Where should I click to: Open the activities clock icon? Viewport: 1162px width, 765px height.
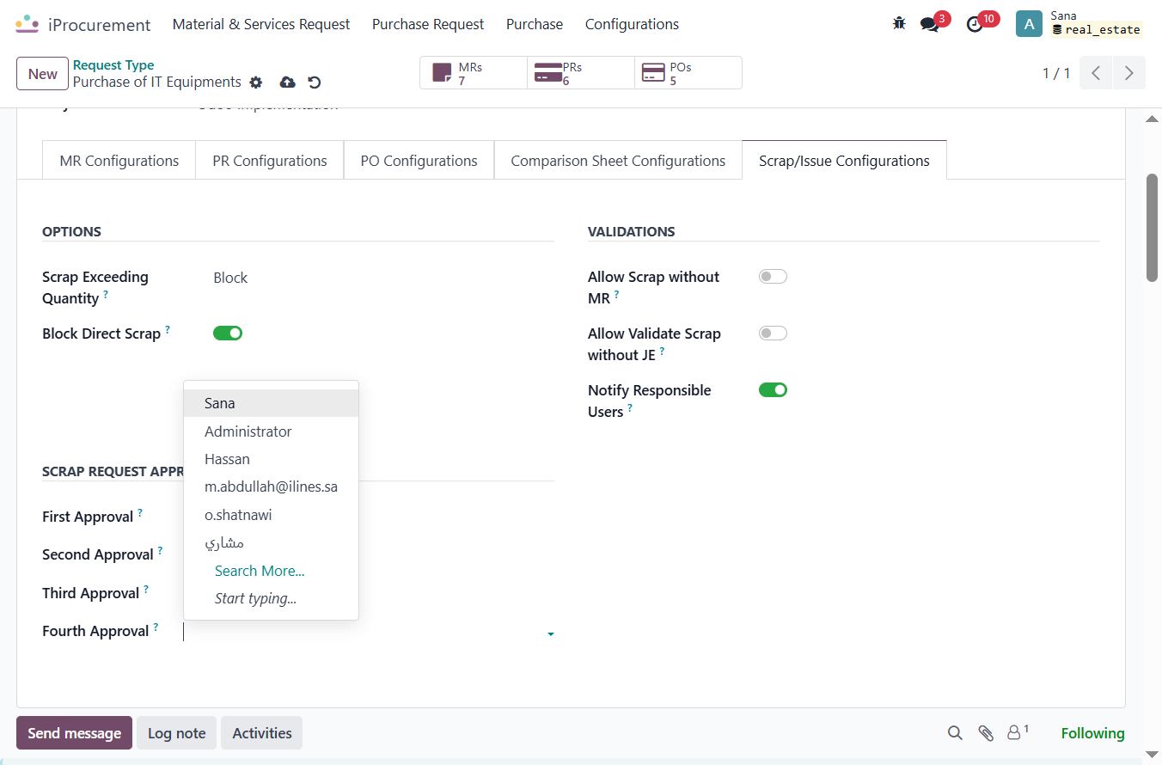(975, 24)
